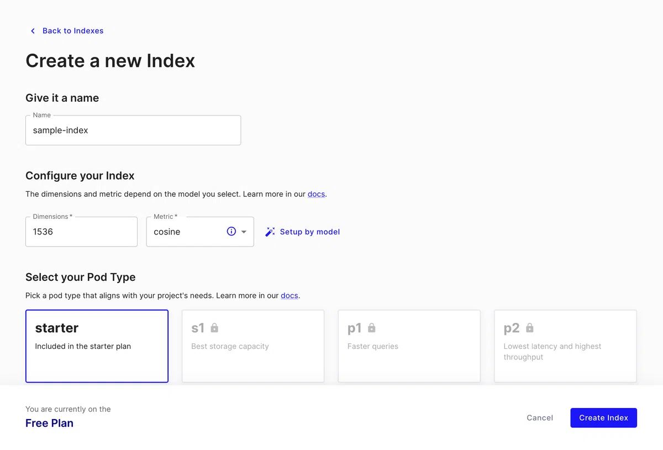Click the Create Index button
The height and width of the screenshot is (450, 663).
pyautogui.click(x=603, y=418)
